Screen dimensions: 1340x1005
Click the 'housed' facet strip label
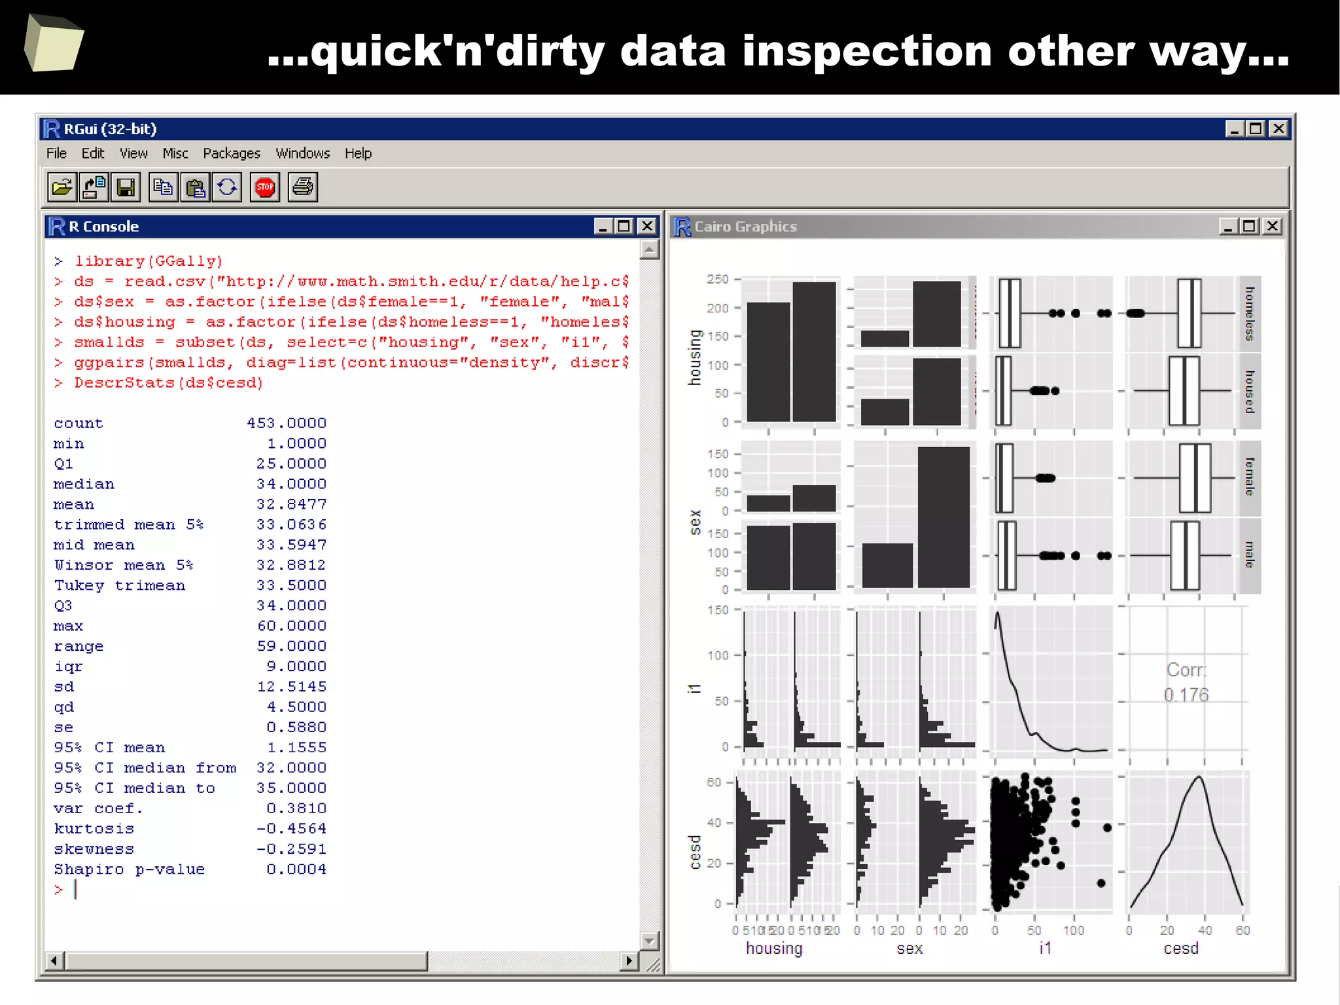(1250, 392)
